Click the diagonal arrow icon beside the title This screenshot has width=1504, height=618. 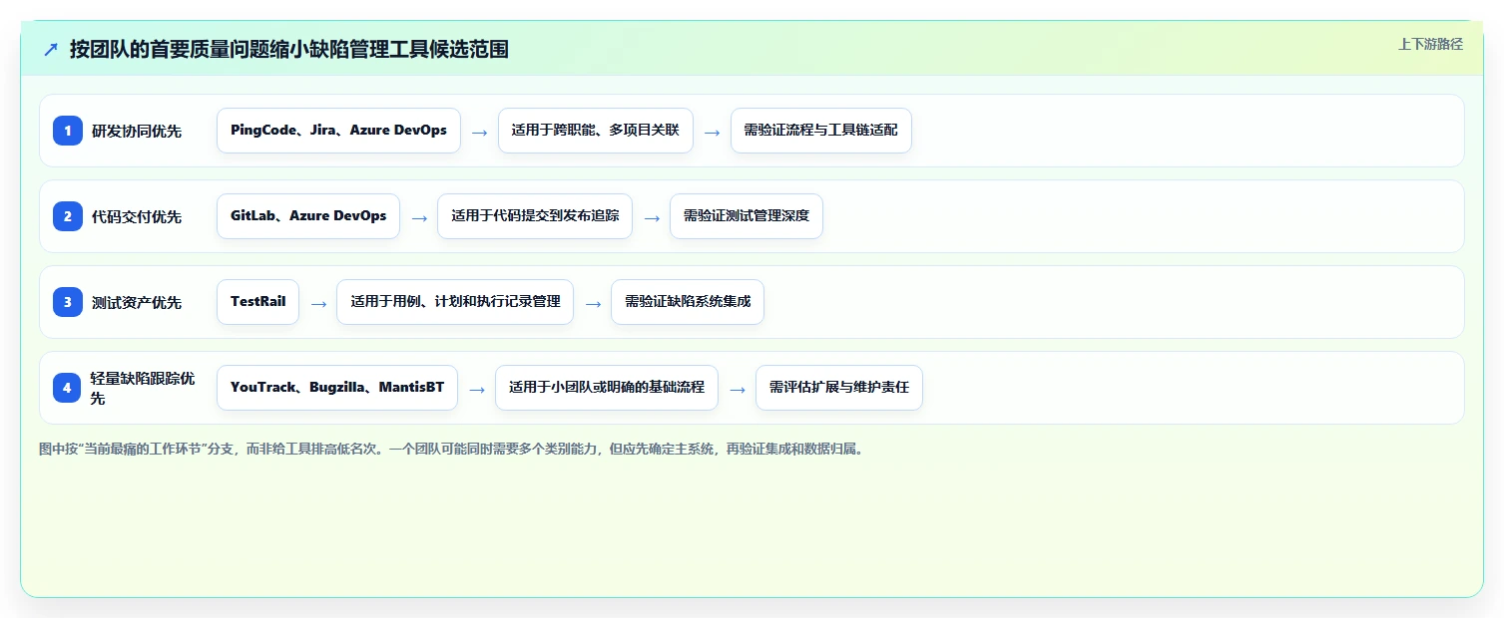click(x=51, y=50)
